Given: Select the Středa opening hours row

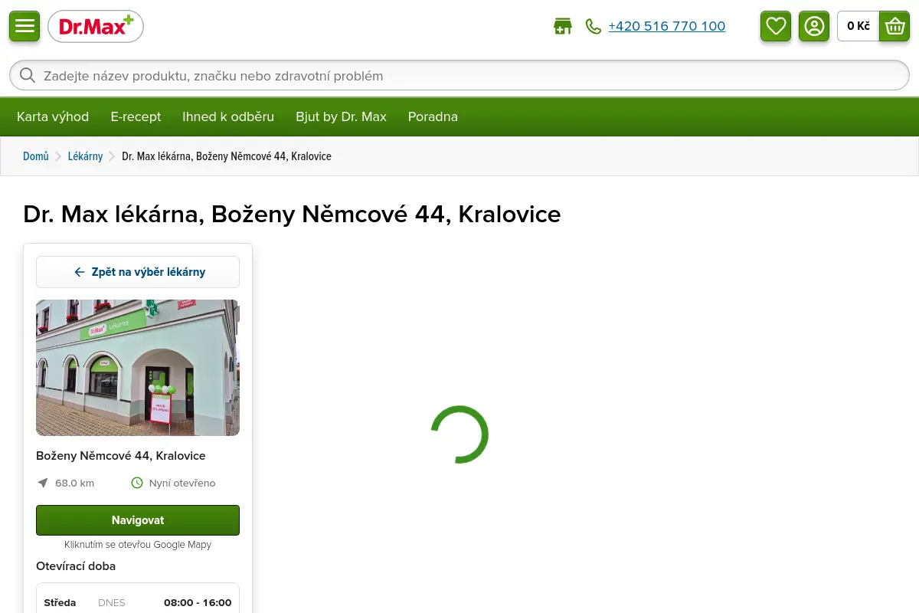Looking at the screenshot, I should pyautogui.click(x=138, y=602).
